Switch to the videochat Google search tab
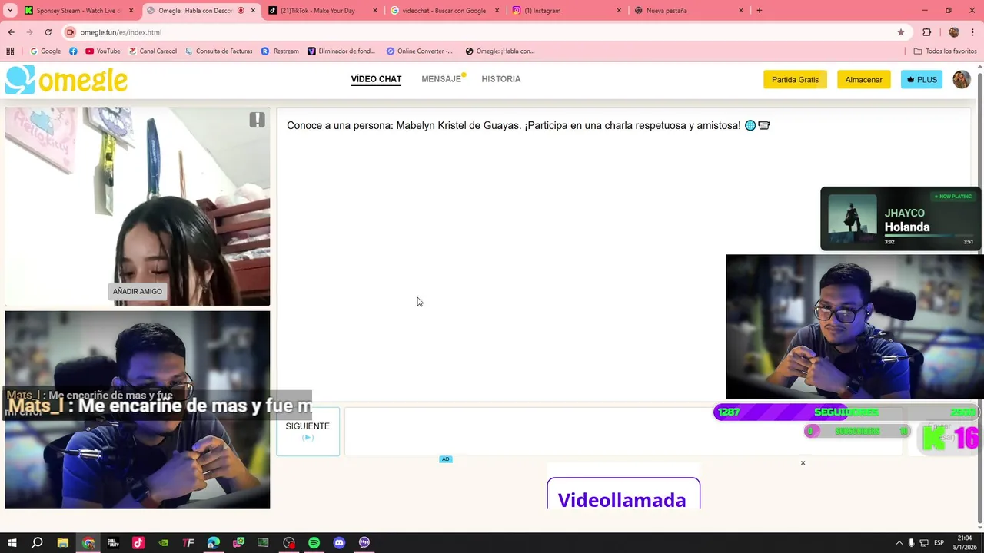The height and width of the screenshot is (553, 984). tap(445, 11)
